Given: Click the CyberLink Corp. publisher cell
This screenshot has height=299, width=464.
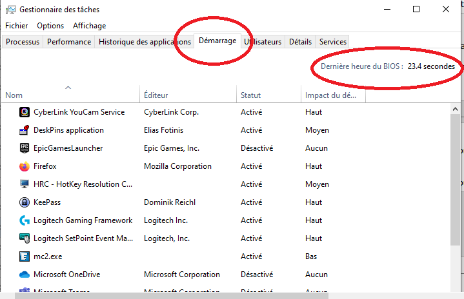Looking at the screenshot, I should pos(171,112).
